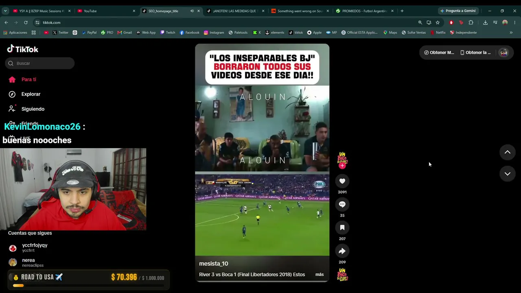Screen dimensions: 521x293
Task: Open the Paletools bookmark
Action: tap(238, 33)
